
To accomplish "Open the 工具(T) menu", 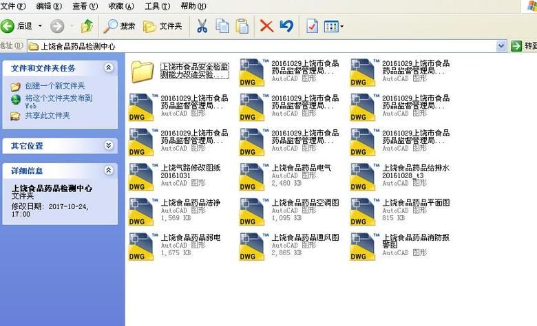I will point(156,6).
